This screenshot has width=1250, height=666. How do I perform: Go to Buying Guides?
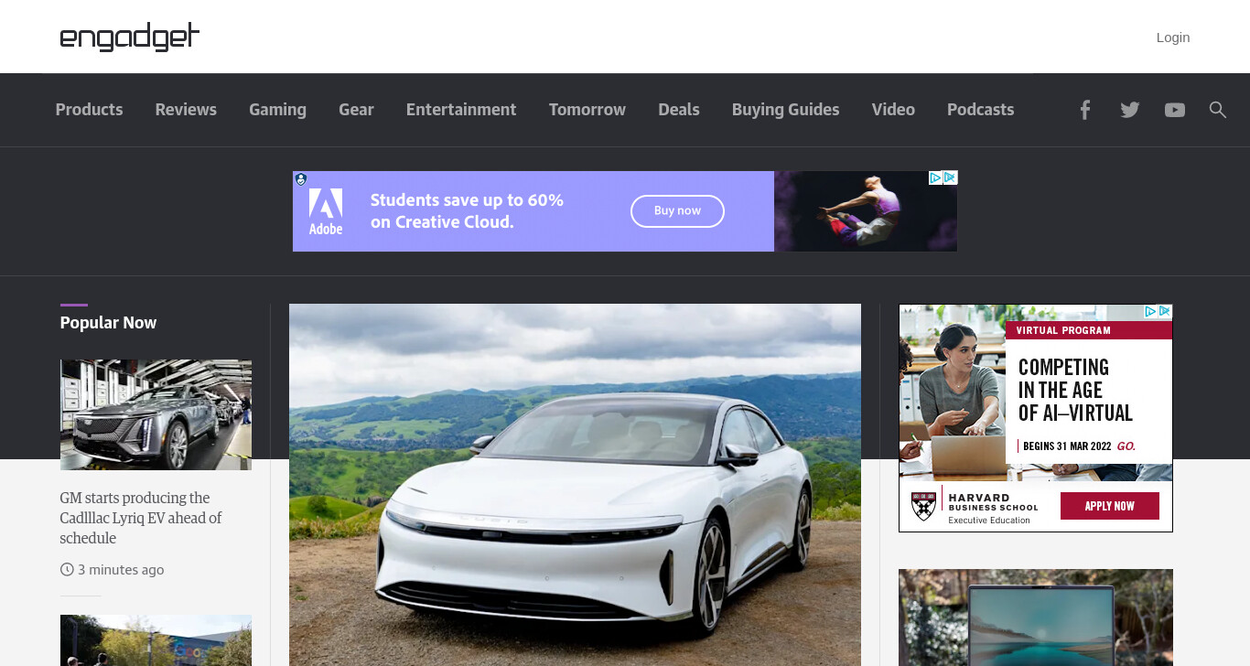coord(785,110)
